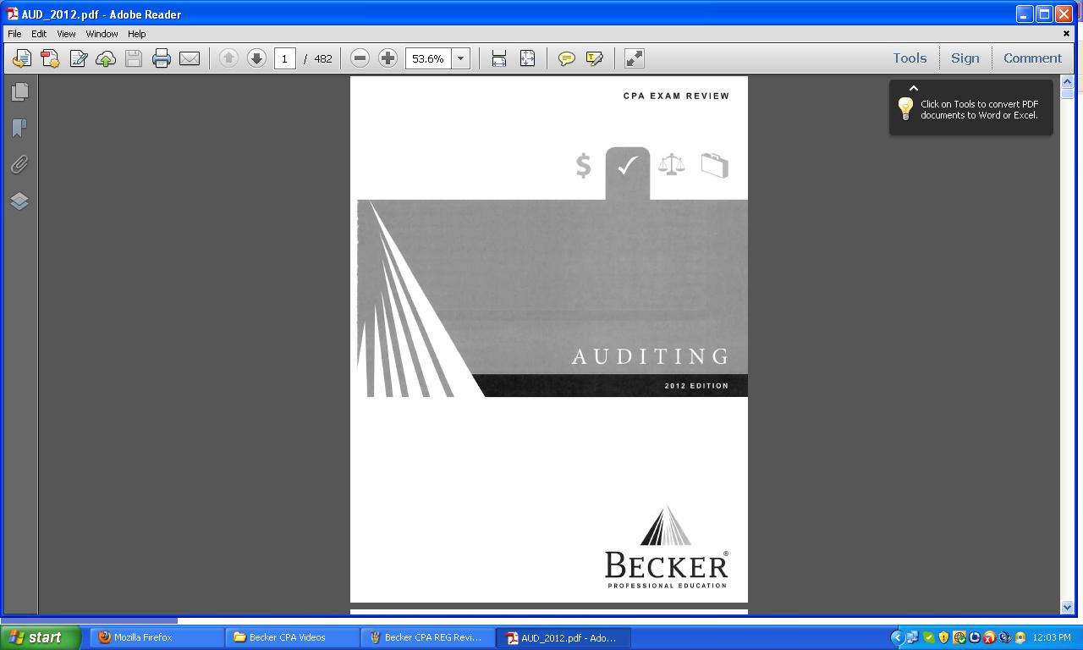Screen dimensions: 1083x650
Task: Open the View menu
Action: click(x=66, y=34)
